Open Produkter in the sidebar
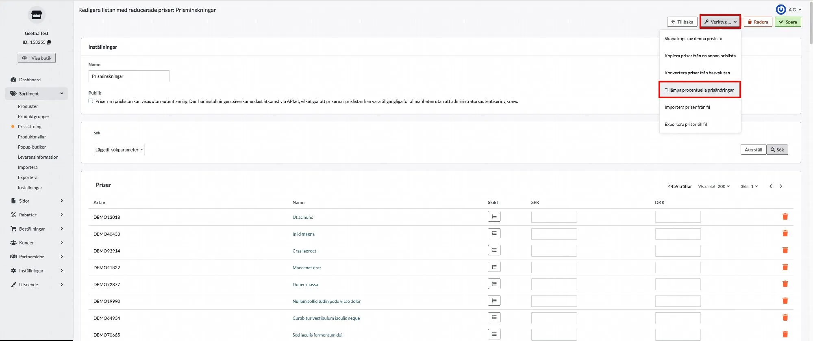 coord(28,106)
